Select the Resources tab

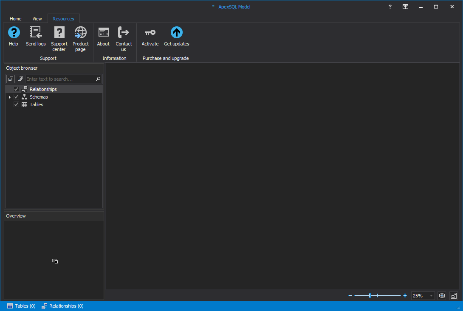[63, 19]
